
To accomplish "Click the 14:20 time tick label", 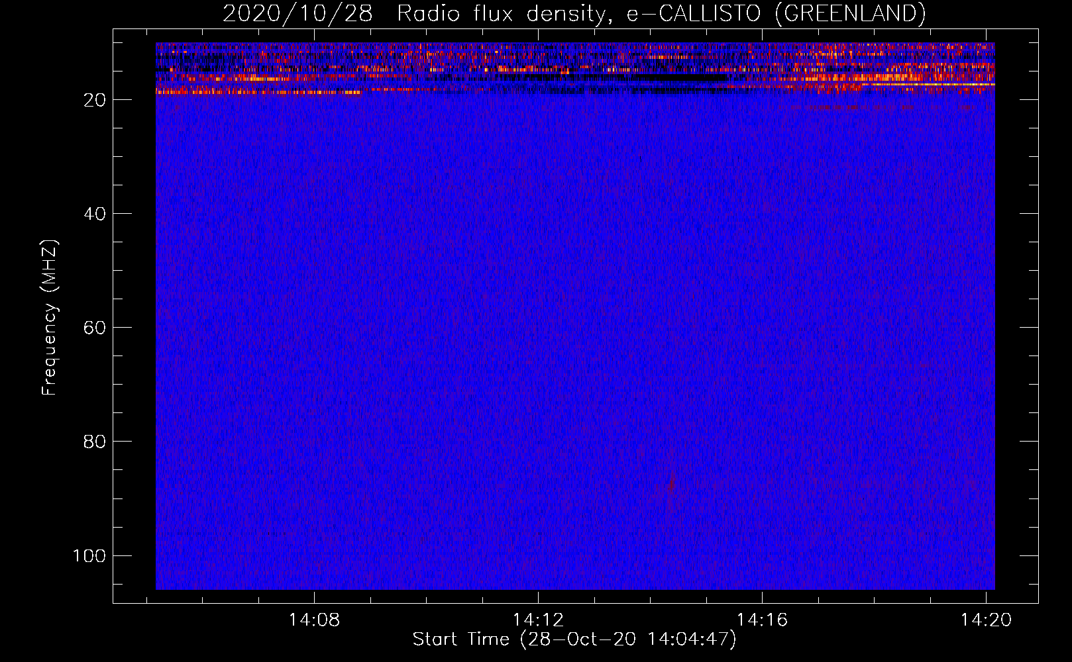I will tap(986, 620).
